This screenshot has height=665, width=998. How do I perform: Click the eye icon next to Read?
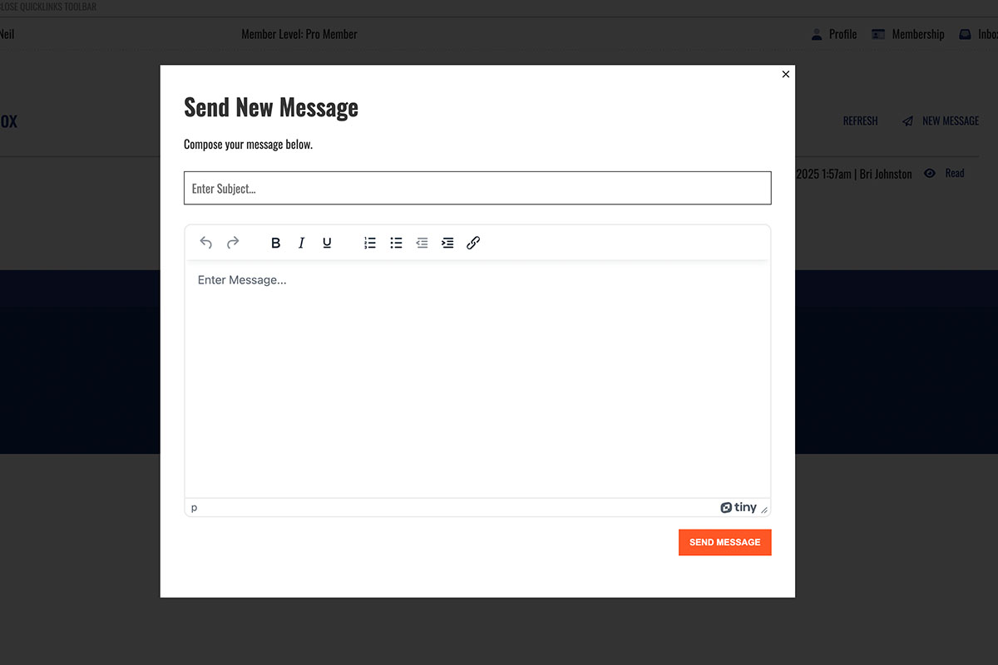tap(930, 174)
